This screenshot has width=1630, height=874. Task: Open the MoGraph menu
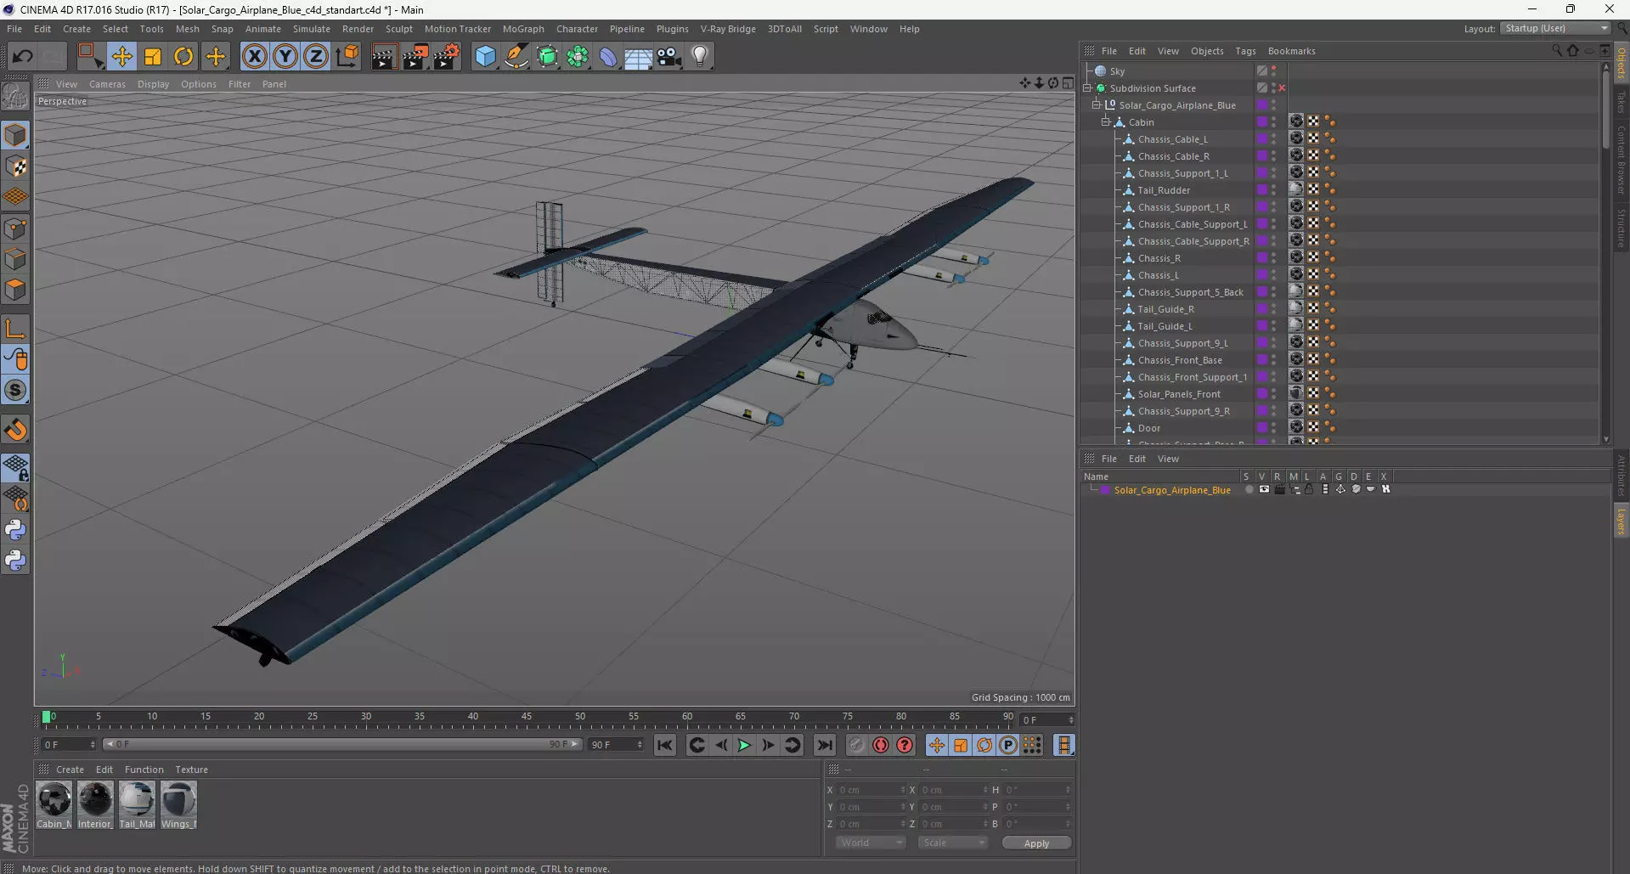pyautogui.click(x=523, y=29)
